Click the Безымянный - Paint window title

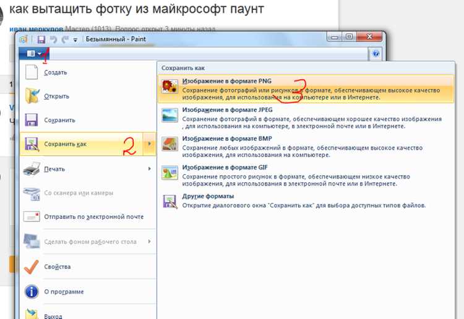coord(116,39)
